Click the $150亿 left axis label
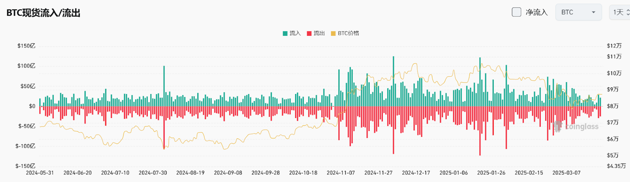The height and width of the screenshot is (182, 630). tap(26, 46)
